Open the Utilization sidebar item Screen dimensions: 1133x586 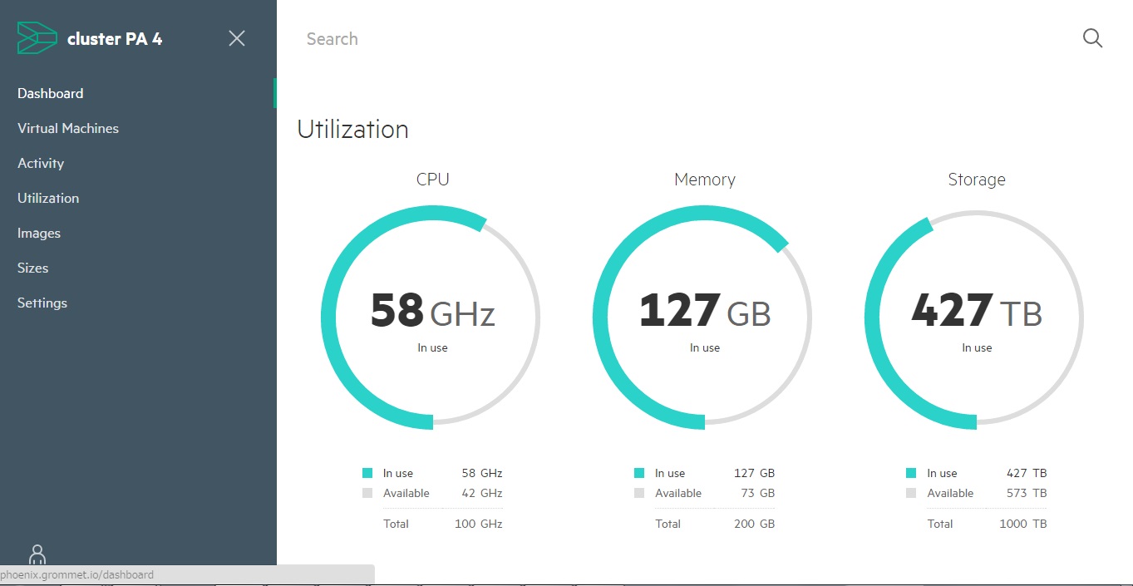tap(48, 198)
